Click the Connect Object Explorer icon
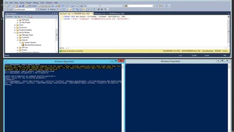Image resolution: width=234 pixels, height=132 pixels. click(16, 16)
